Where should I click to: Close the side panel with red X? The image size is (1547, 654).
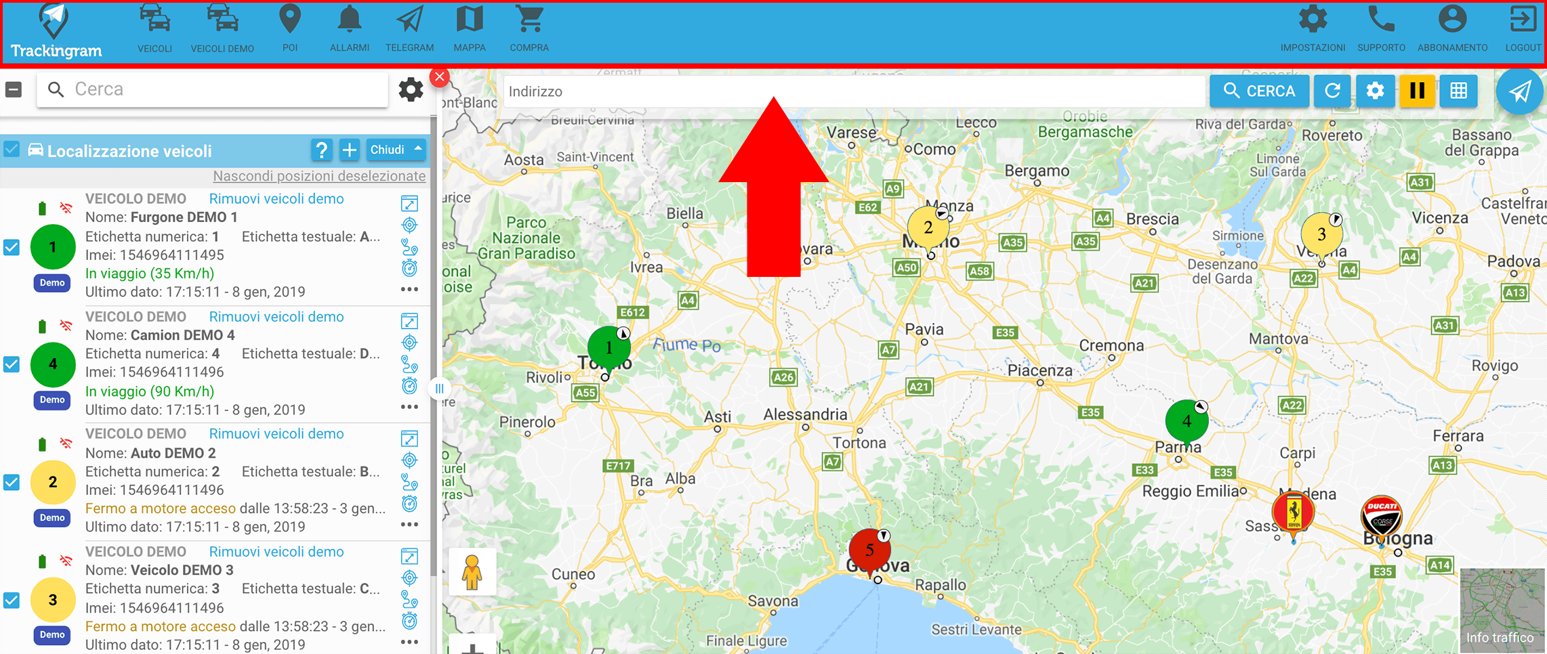click(x=440, y=77)
